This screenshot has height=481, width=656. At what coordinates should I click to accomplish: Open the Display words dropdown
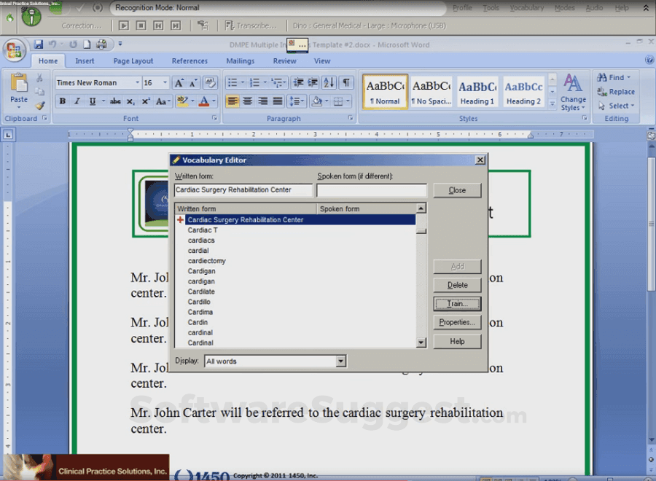(x=340, y=361)
